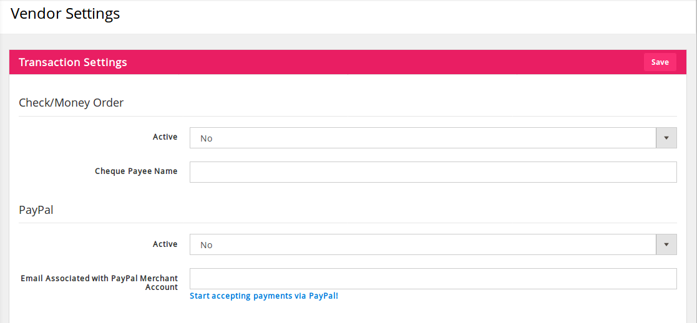Screen dimensions: 697x323
Task: Click empty pink header bar left of Save
Action: (x=387, y=62)
